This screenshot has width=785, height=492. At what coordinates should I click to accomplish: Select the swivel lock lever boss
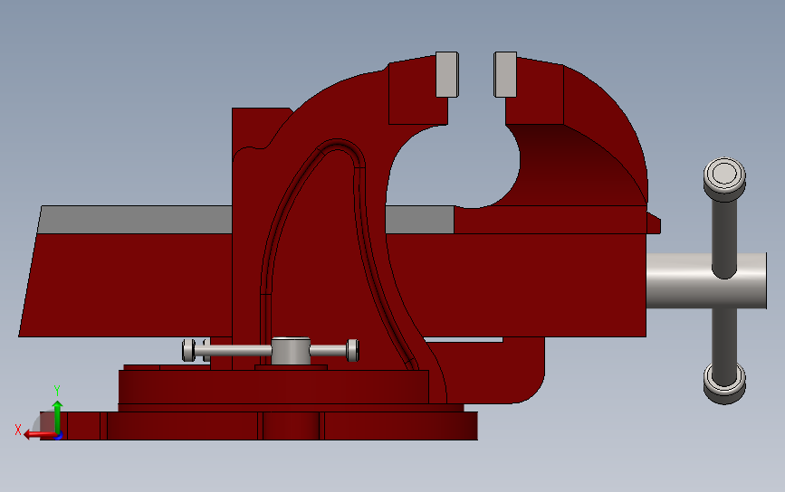click(291, 351)
